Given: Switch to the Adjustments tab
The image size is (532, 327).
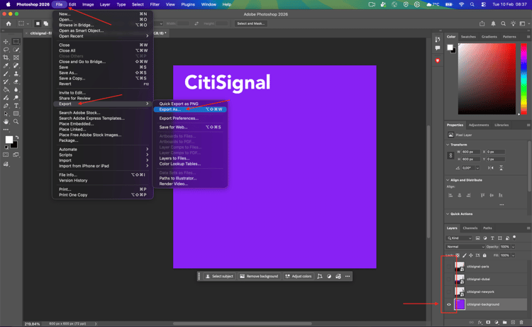Looking at the screenshot, I should tap(479, 125).
